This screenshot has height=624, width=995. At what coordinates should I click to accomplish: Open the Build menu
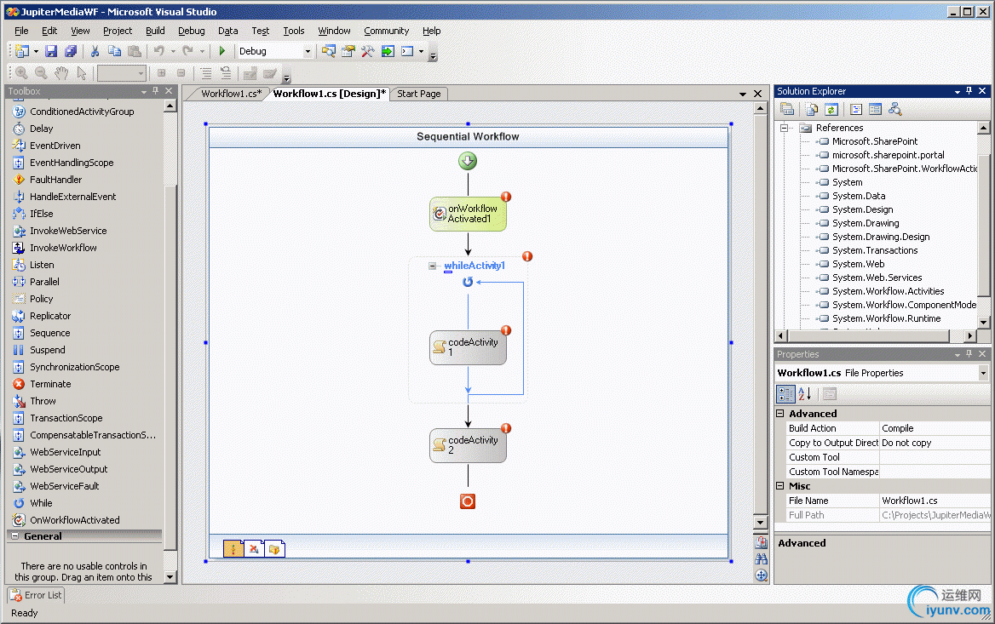(155, 31)
